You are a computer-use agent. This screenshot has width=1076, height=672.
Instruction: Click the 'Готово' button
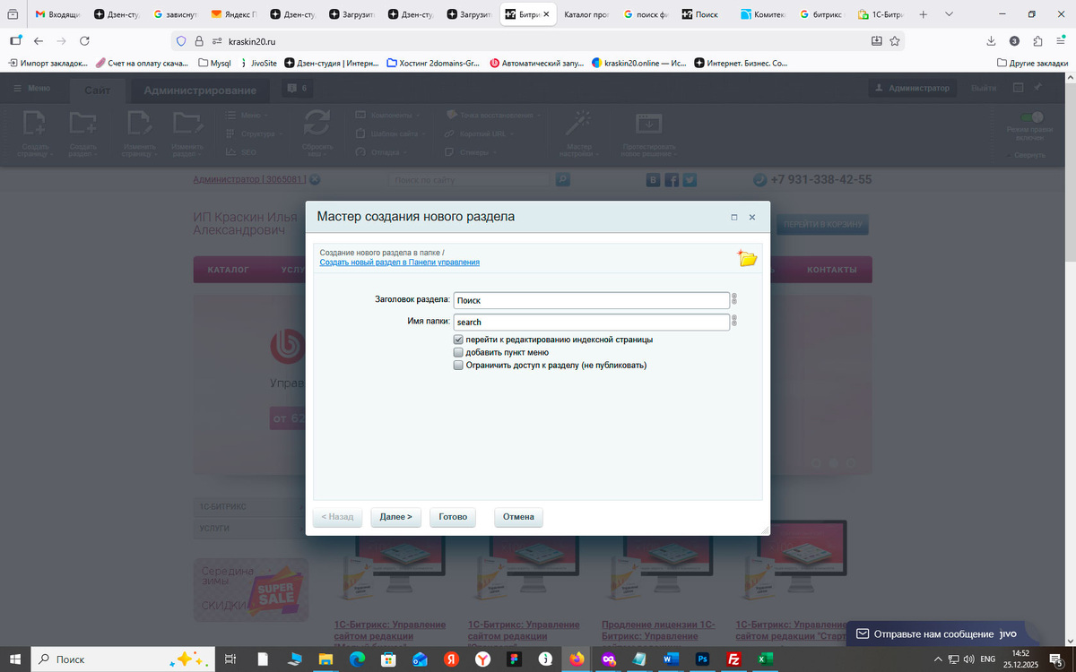pyautogui.click(x=453, y=517)
